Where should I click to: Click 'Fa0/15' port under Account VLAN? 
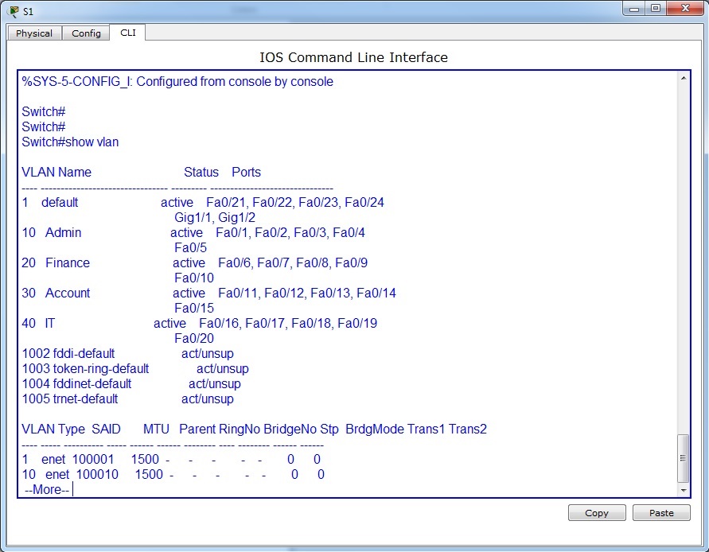pos(194,309)
